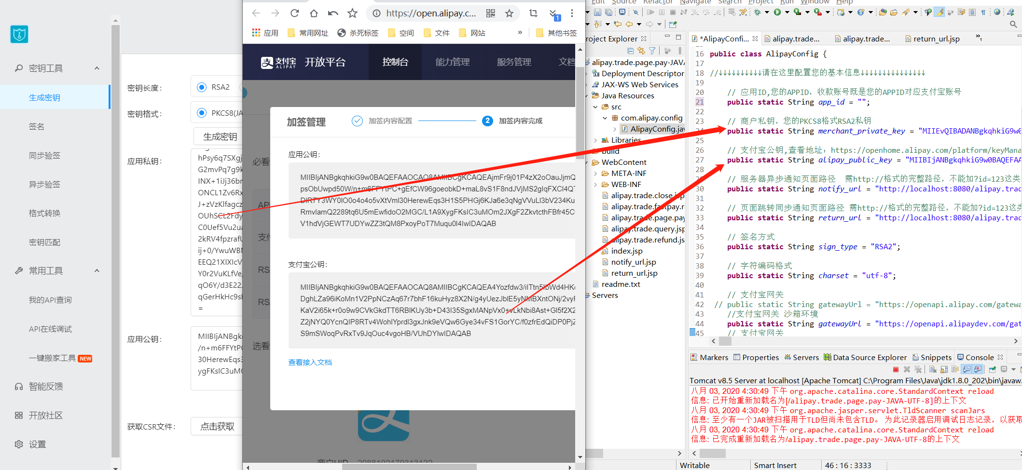Click the key tool sidebar vertical scrollbar
Image resolution: width=1022 pixels, height=470 pixels.
click(x=115, y=241)
